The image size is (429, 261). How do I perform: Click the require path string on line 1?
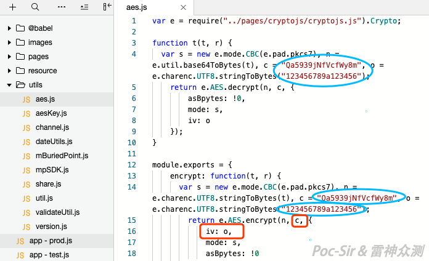click(x=292, y=21)
